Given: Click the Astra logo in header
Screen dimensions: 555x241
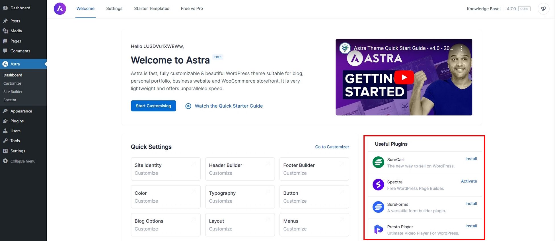Looking at the screenshot, I should click(60, 9).
